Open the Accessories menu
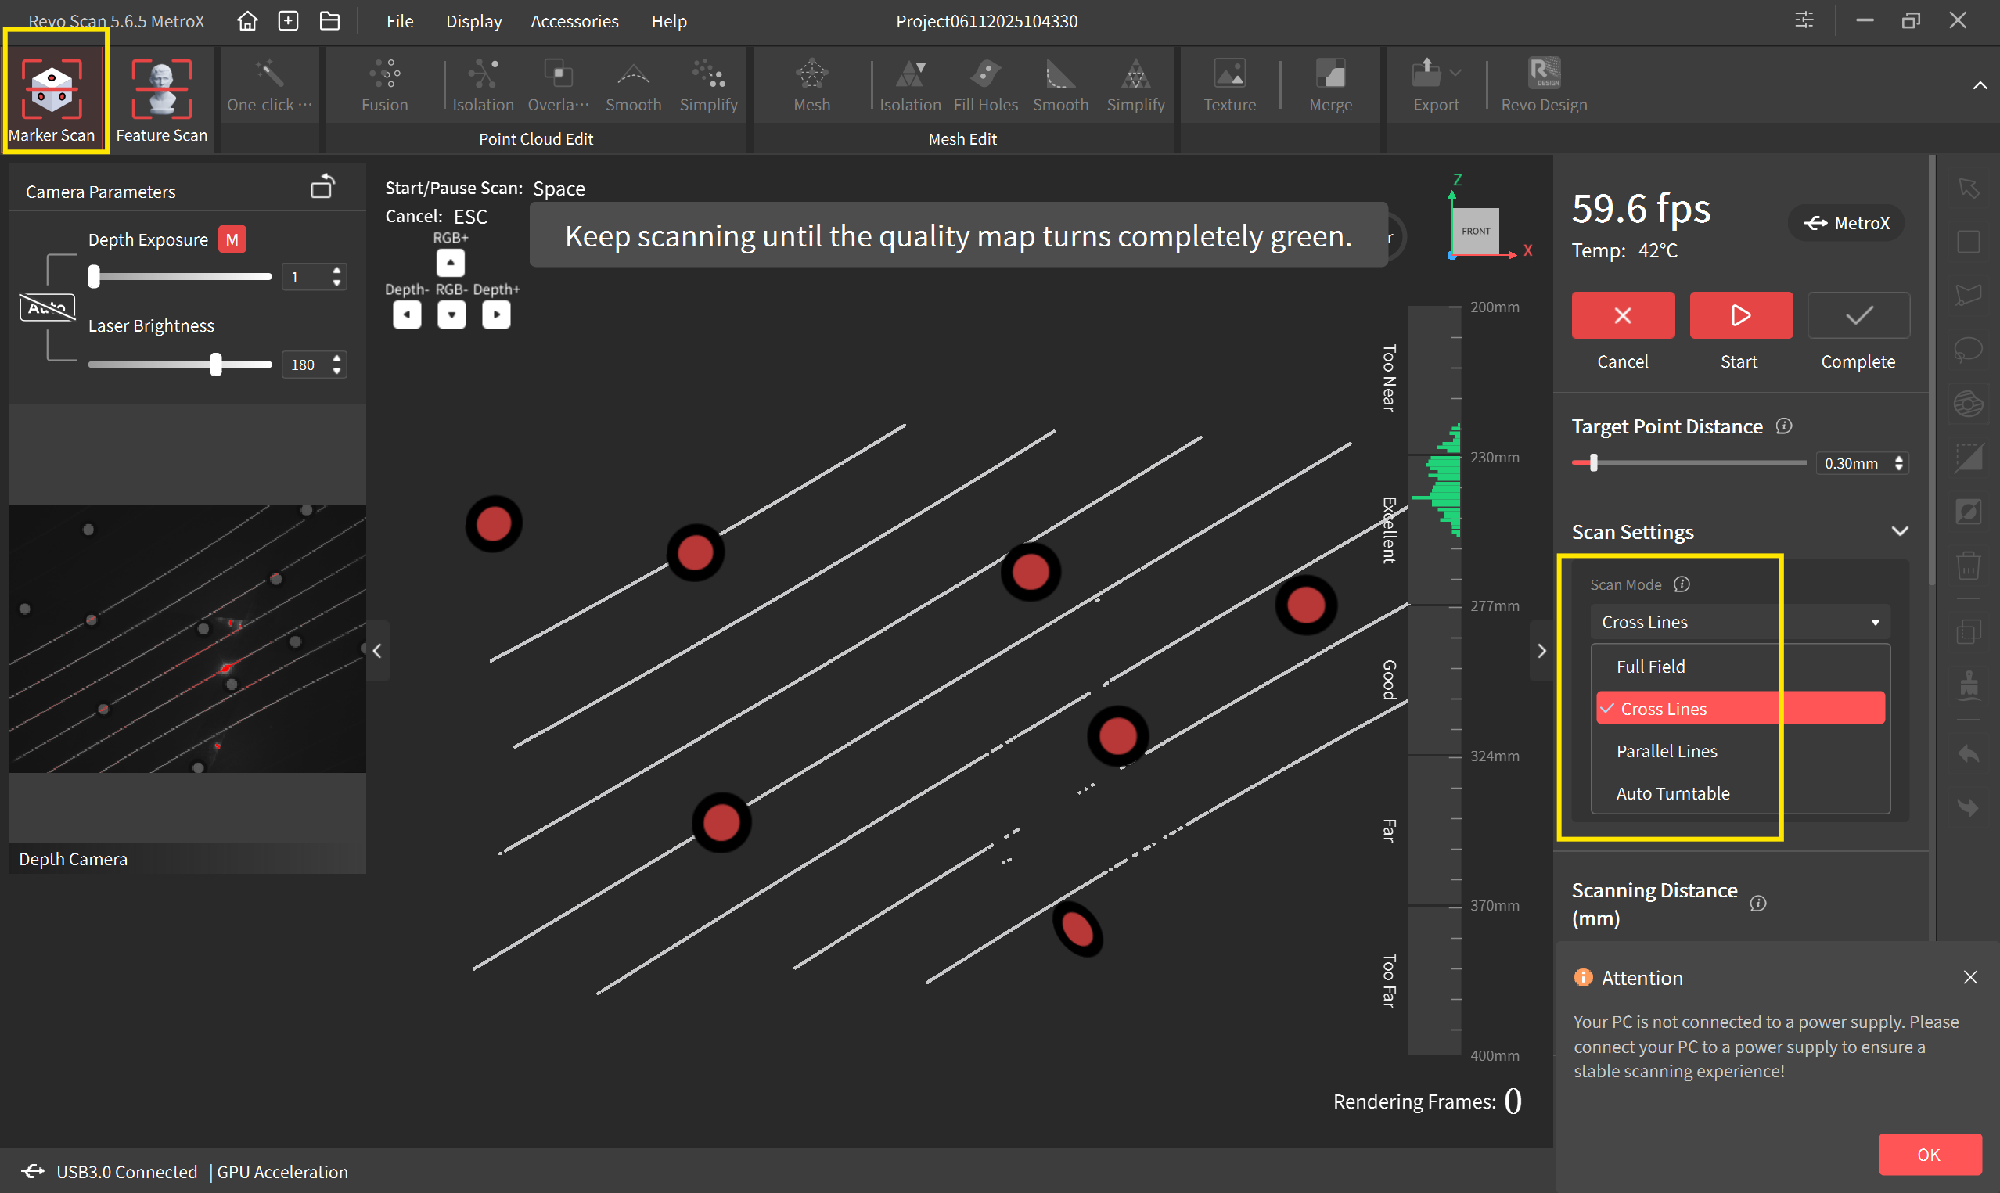 tap(575, 22)
